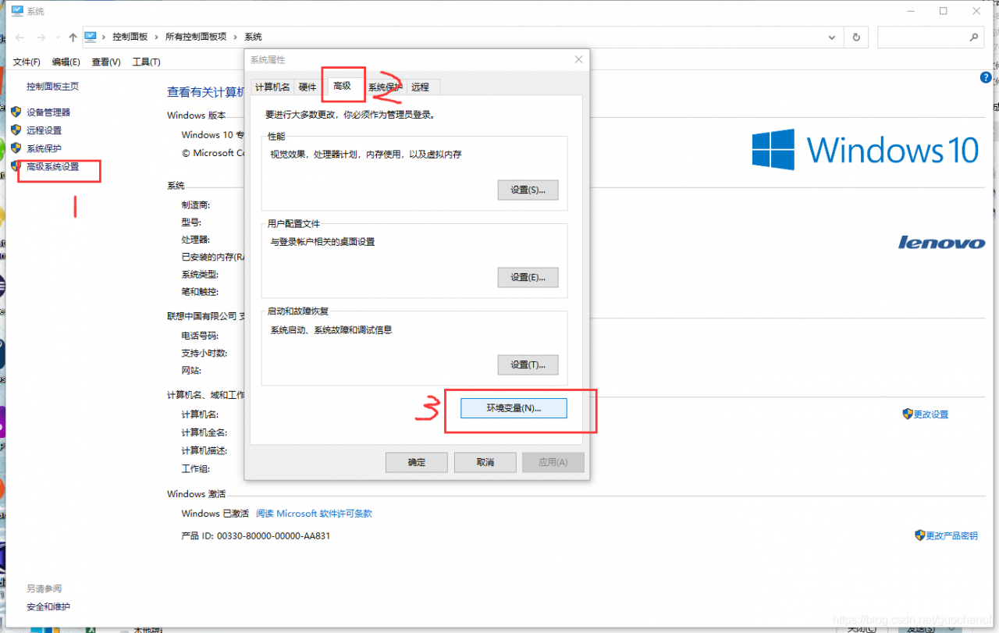Select 控制面板 in the breadcrumb path
Screen dimensions: 999x633
click(x=130, y=37)
